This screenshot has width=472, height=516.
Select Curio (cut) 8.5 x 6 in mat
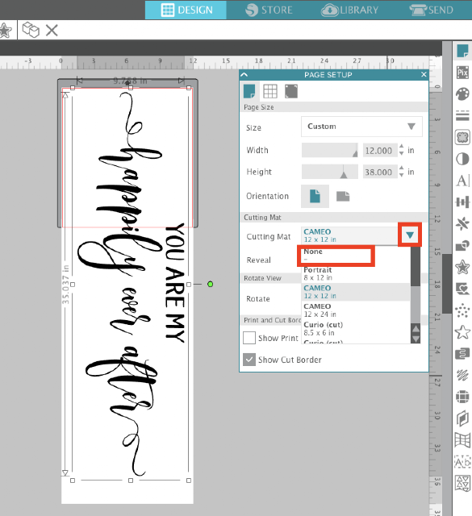tap(356, 329)
